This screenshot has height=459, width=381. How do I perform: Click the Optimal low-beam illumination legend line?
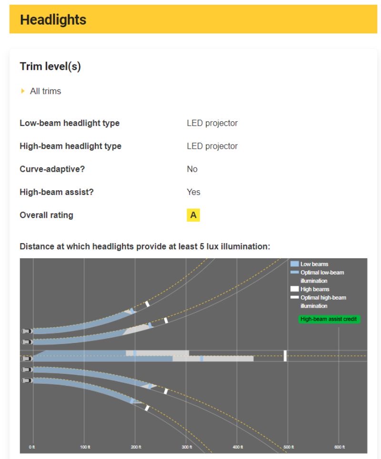(x=294, y=272)
